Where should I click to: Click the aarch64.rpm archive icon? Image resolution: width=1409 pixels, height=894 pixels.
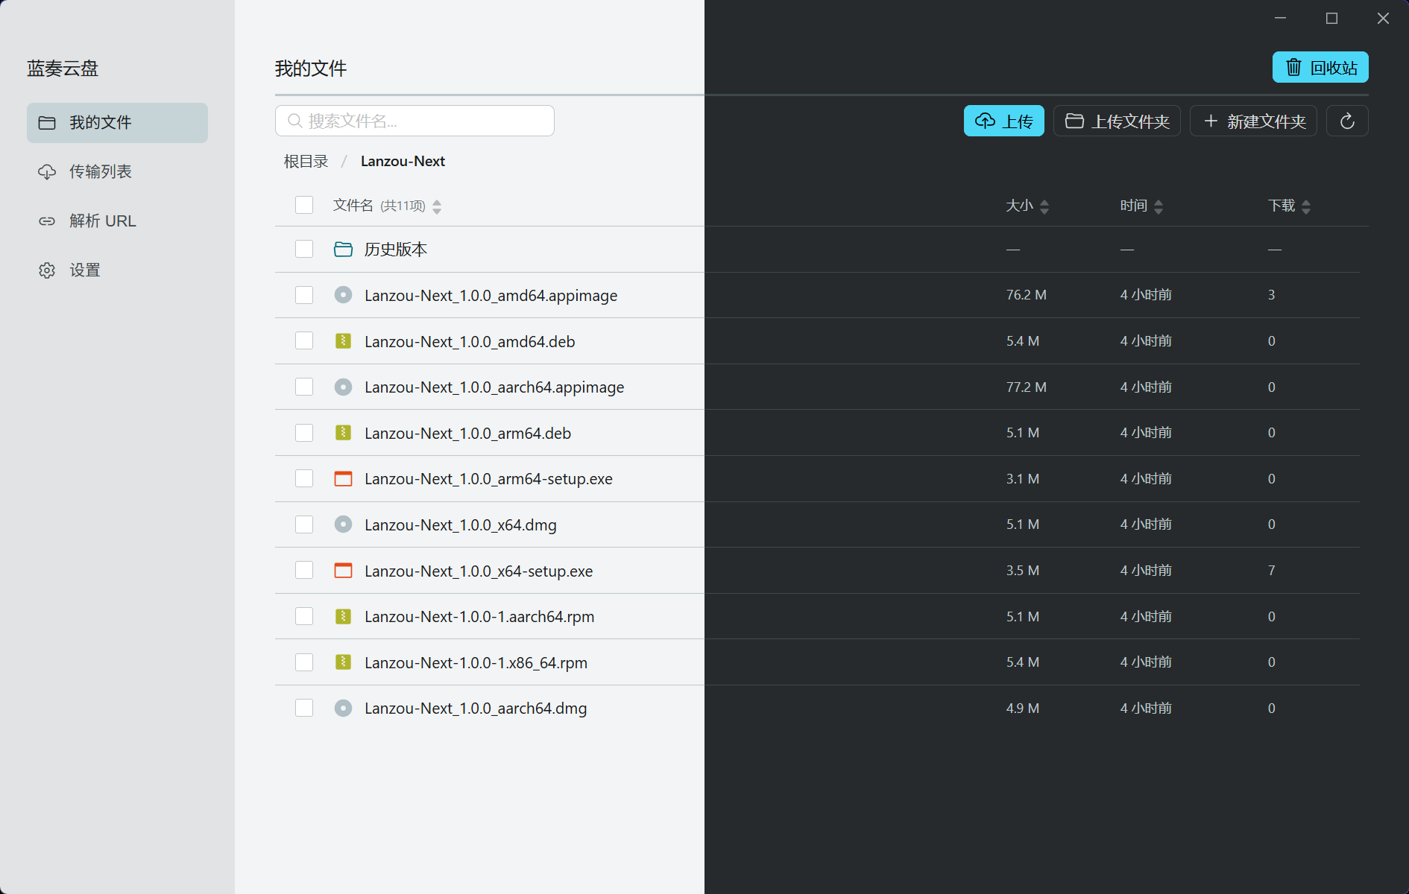[x=343, y=616]
